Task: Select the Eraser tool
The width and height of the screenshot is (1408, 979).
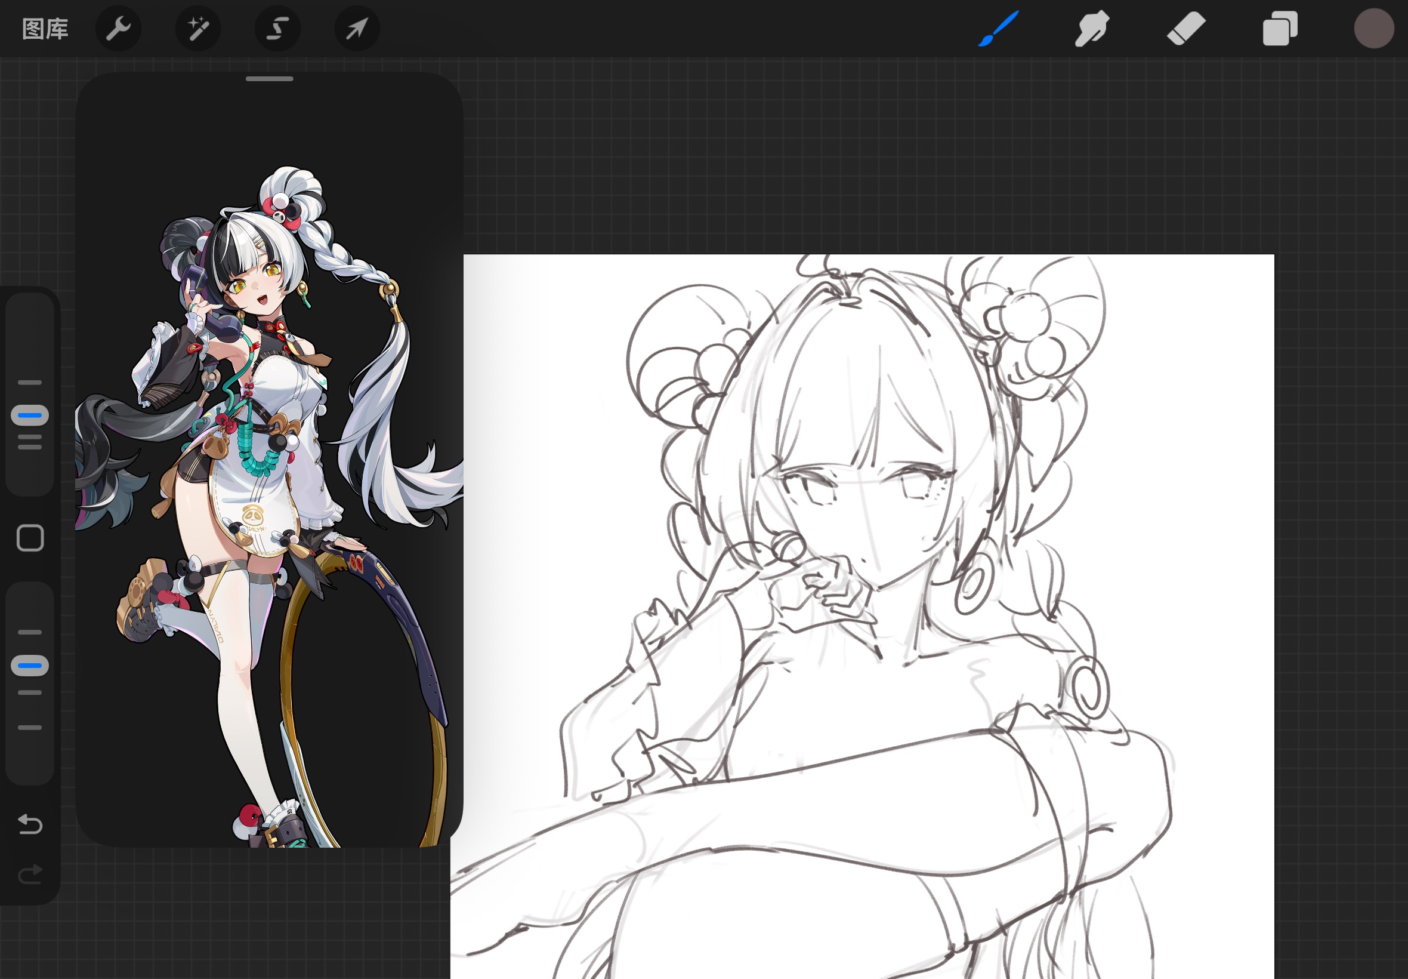Action: click(x=1185, y=29)
